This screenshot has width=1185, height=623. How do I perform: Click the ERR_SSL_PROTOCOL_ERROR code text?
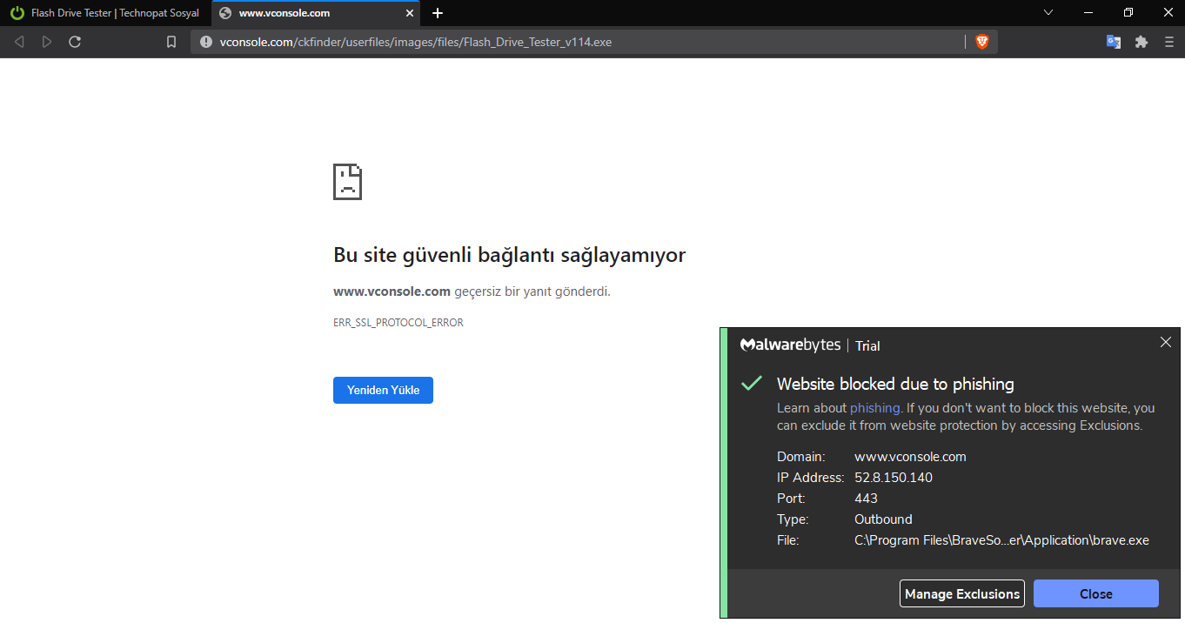(x=398, y=323)
